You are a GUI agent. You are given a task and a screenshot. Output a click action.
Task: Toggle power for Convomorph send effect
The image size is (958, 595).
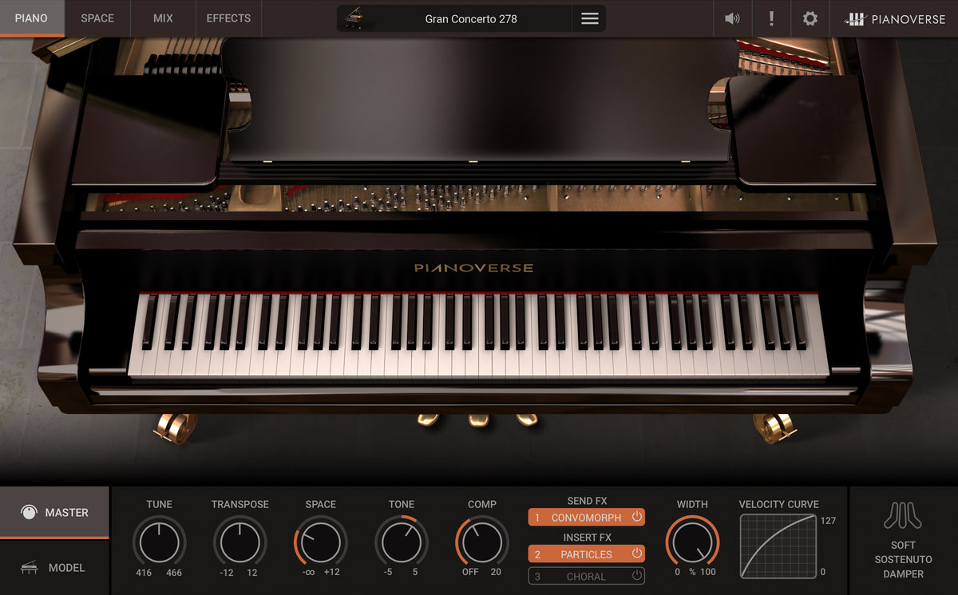tap(636, 518)
